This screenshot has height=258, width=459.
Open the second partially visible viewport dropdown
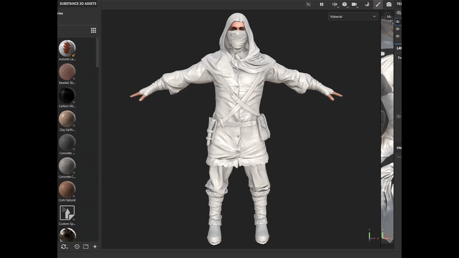(x=388, y=17)
